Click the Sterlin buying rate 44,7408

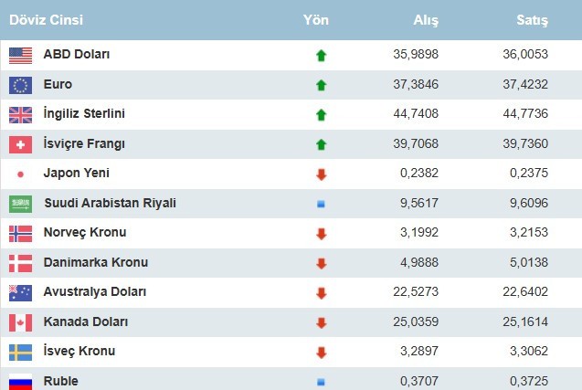click(416, 113)
